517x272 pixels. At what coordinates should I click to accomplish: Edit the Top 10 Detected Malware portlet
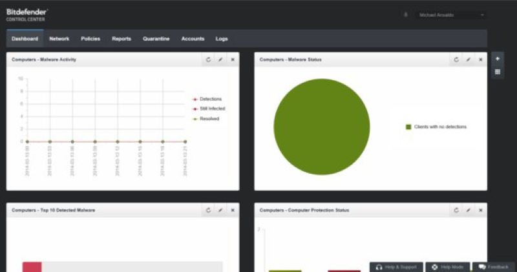[x=220, y=210]
